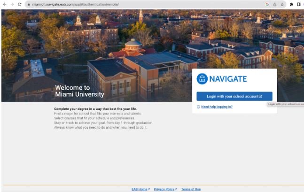This screenshot has width=304, height=192.
Task: Click the Always know what you need line
Action: [x=101, y=128]
